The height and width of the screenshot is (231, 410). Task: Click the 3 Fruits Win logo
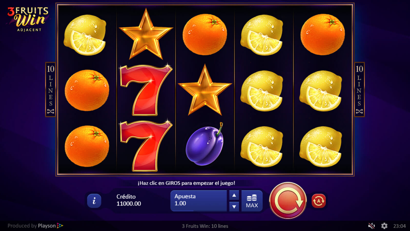[28, 19]
